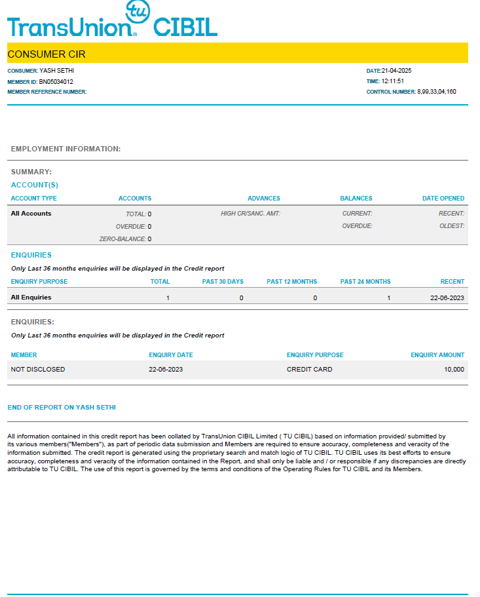Click the ZERO-BALANCE: 0 value

125,239
